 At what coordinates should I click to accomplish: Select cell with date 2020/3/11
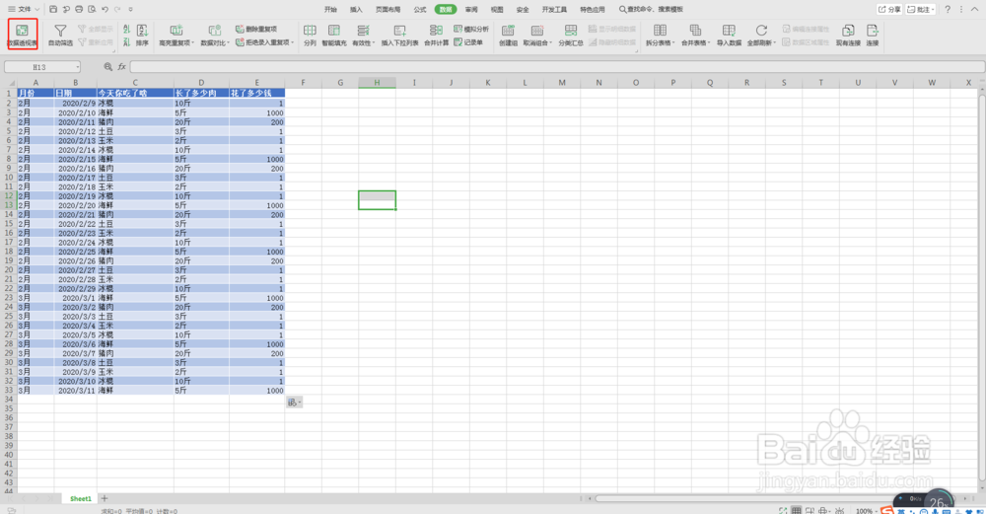tap(76, 391)
